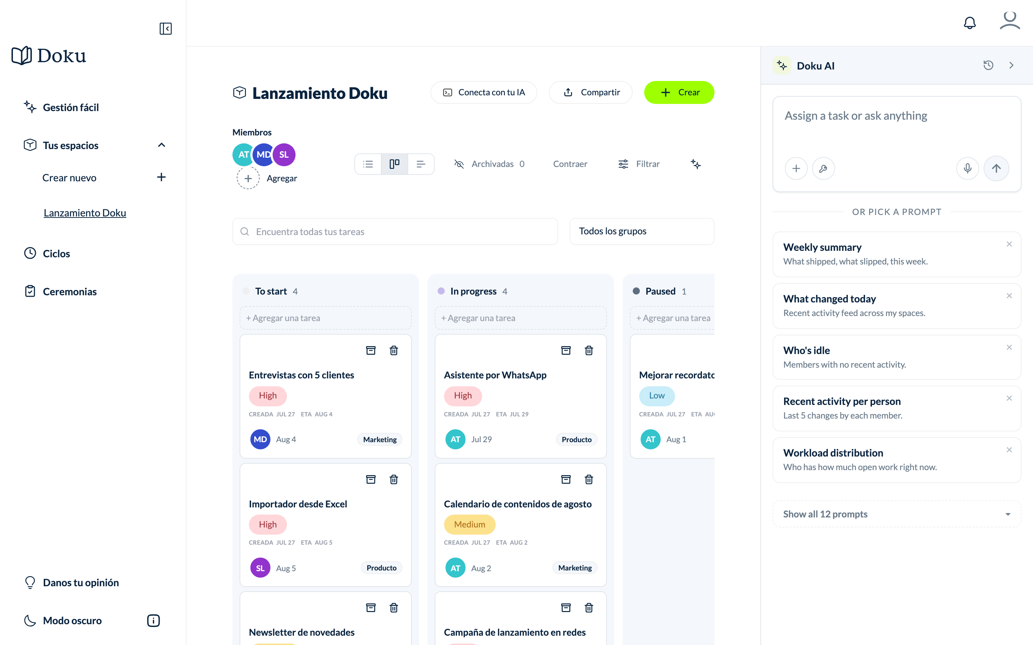Viewport: 1033px width, 645px height.
Task: Click Medium priority tag on Calendario de contenidos
Action: (x=470, y=524)
